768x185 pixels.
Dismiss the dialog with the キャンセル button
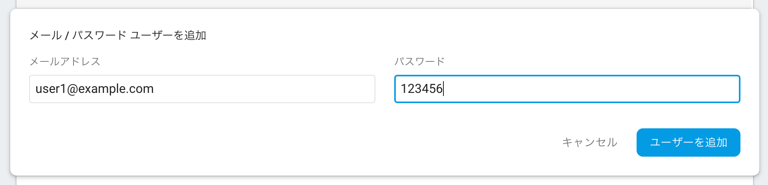pos(589,142)
